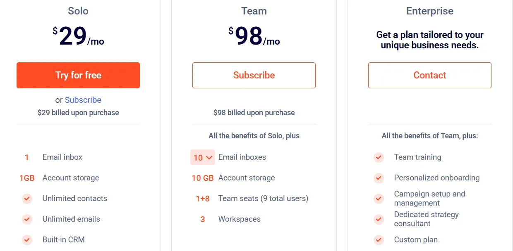Click checkmark icon beside Unlimited contacts
The height and width of the screenshot is (251, 513).
tap(27, 199)
